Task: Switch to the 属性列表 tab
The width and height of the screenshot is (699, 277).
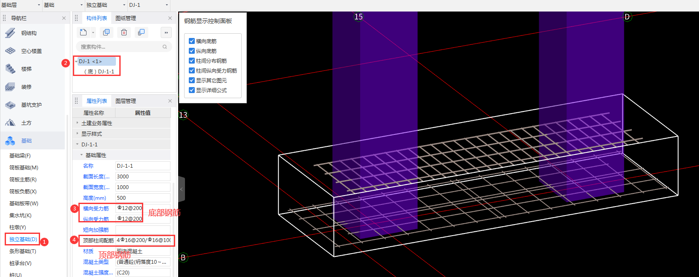Action: coord(97,101)
